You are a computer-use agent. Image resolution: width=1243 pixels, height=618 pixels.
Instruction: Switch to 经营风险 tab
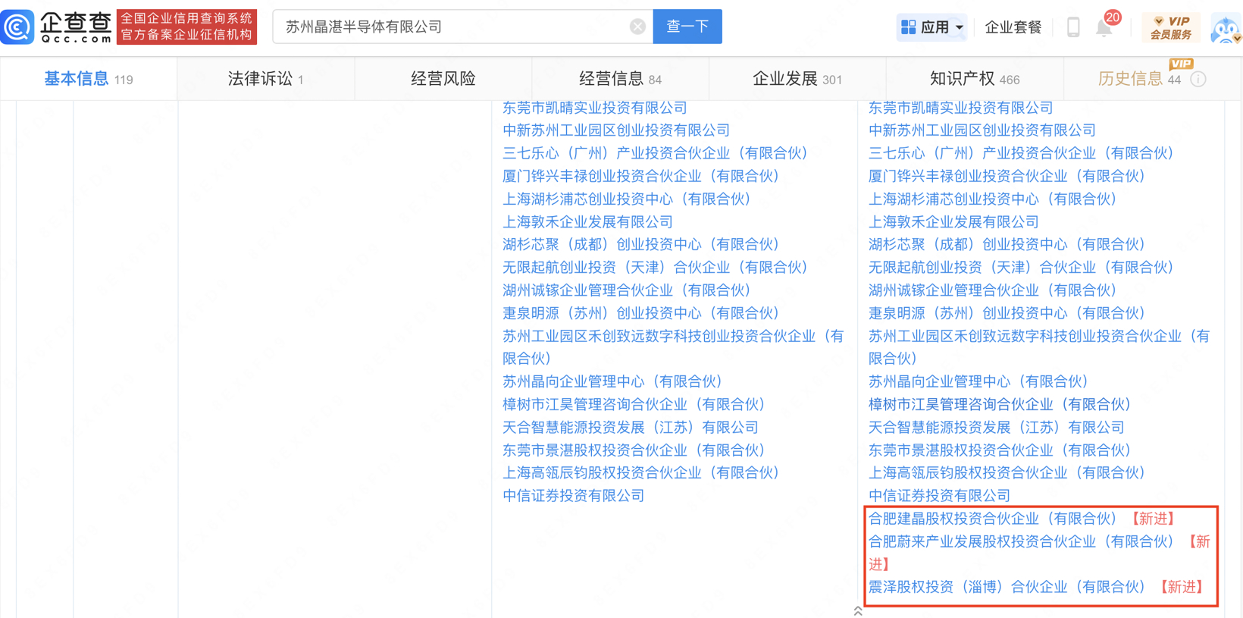pos(443,79)
